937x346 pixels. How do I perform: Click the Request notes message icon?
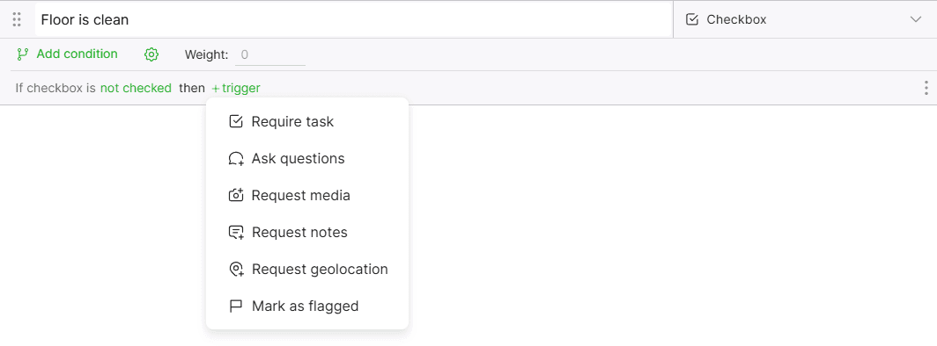(x=236, y=232)
